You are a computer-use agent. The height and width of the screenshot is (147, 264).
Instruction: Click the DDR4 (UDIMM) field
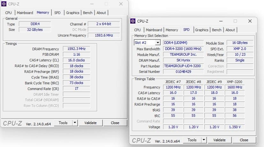pos(183,43)
